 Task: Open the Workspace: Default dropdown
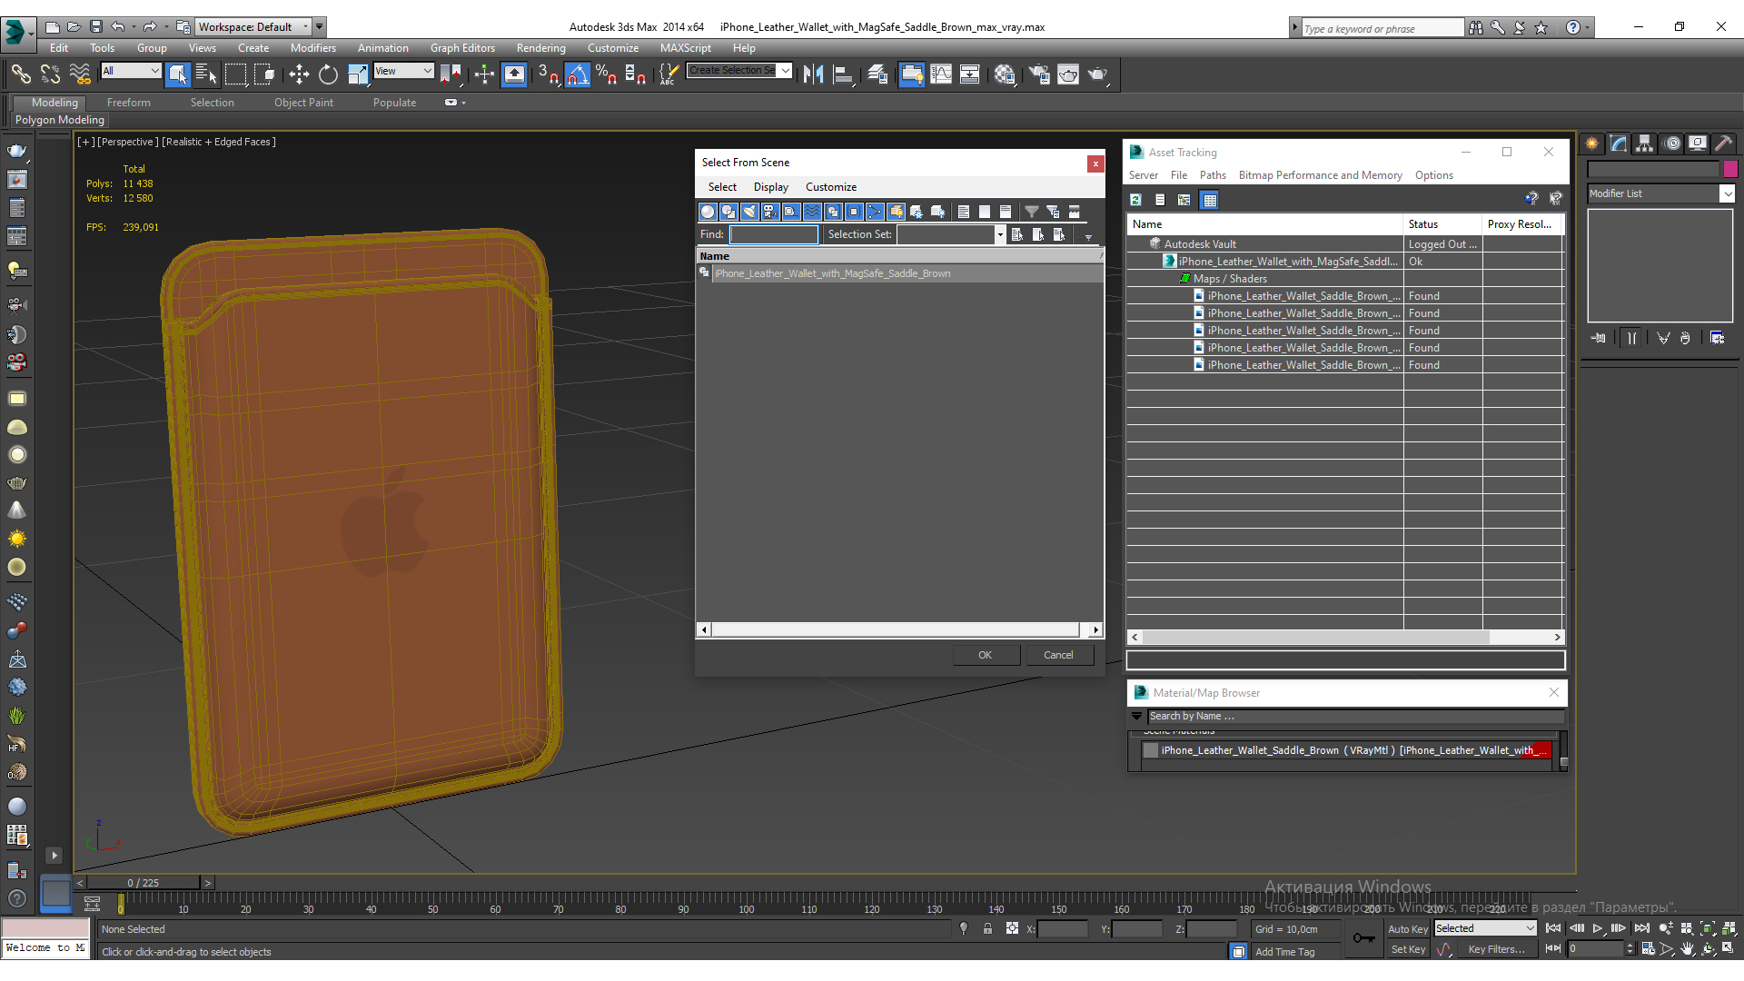pyautogui.click(x=253, y=27)
